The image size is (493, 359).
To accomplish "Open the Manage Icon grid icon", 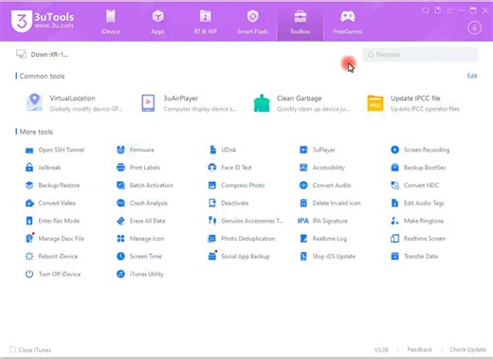I will [120, 239].
